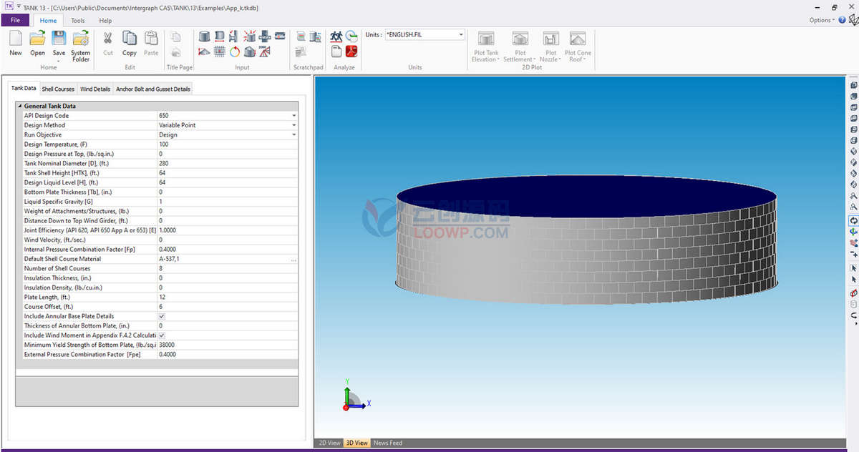The width and height of the screenshot is (859, 452).
Task: Edit Minimum Yield Strength value 38000
Action: click(228, 345)
